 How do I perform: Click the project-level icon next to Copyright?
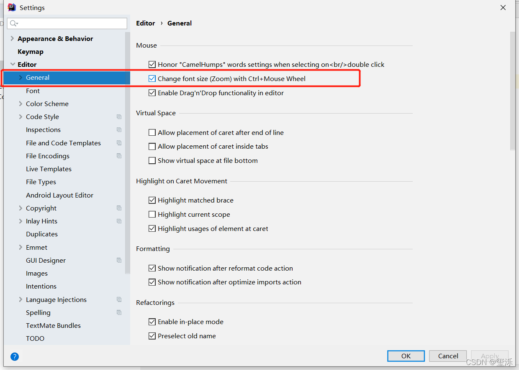click(119, 208)
